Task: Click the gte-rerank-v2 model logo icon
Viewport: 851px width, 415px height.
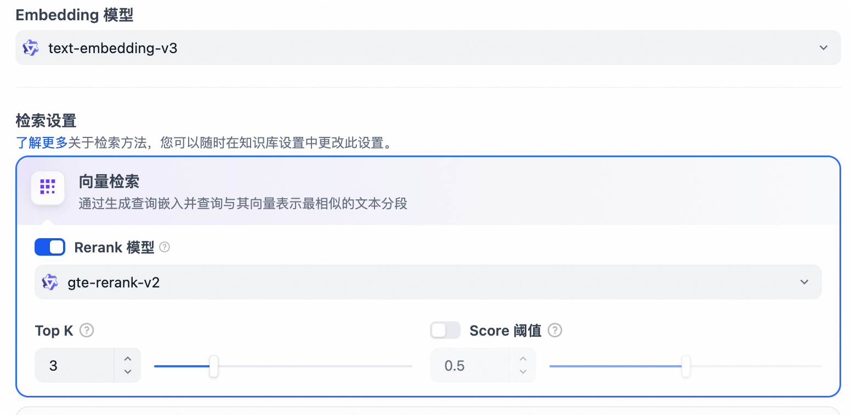Action: [50, 282]
